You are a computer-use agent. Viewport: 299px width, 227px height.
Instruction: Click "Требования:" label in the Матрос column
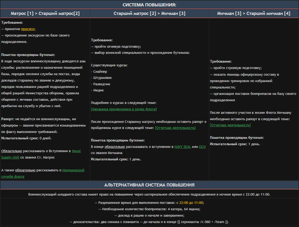(x=12, y=22)
